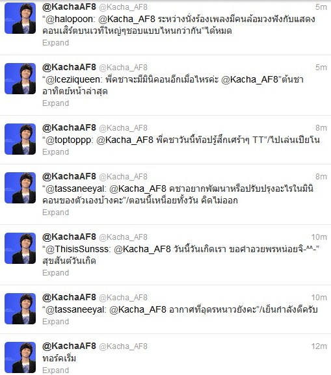Click the avatar on the @Iceziiqueen reply tweet
331x375 pixels.
20,79
